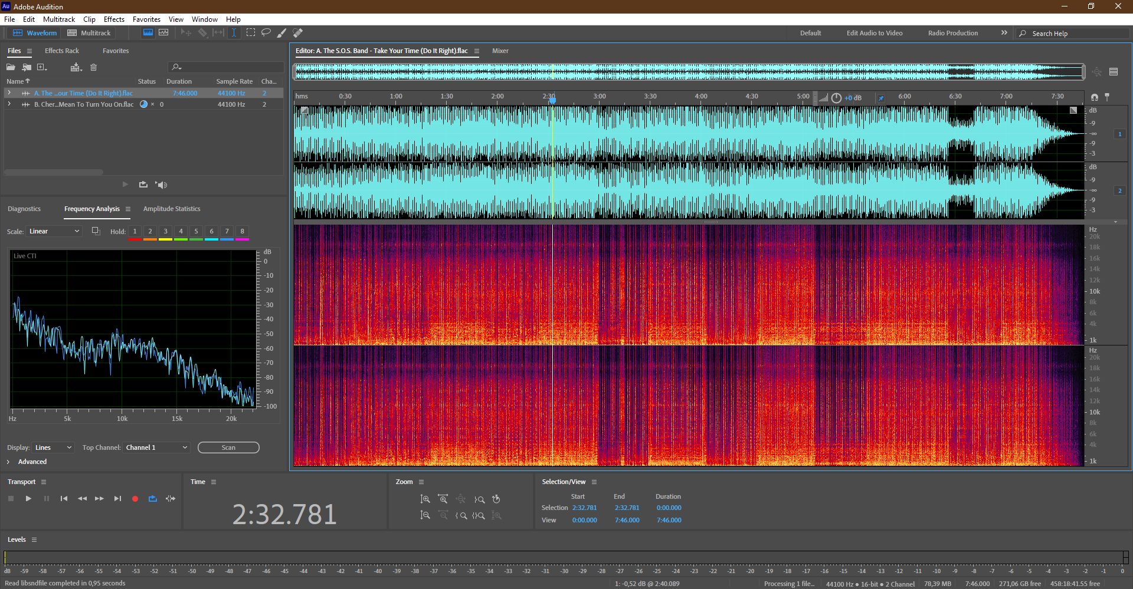Switch to Waveform view
This screenshot has width=1133, height=589.
point(35,33)
